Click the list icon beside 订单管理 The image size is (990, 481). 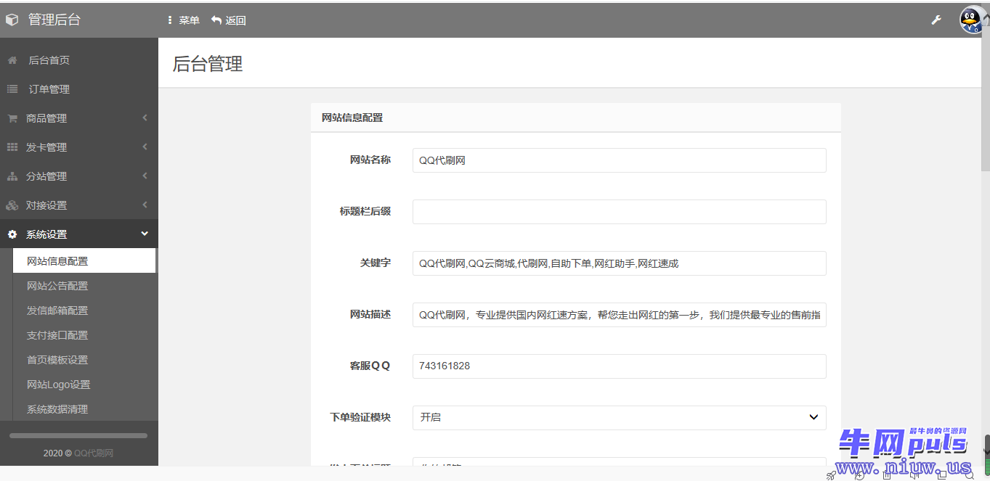tap(12, 89)
